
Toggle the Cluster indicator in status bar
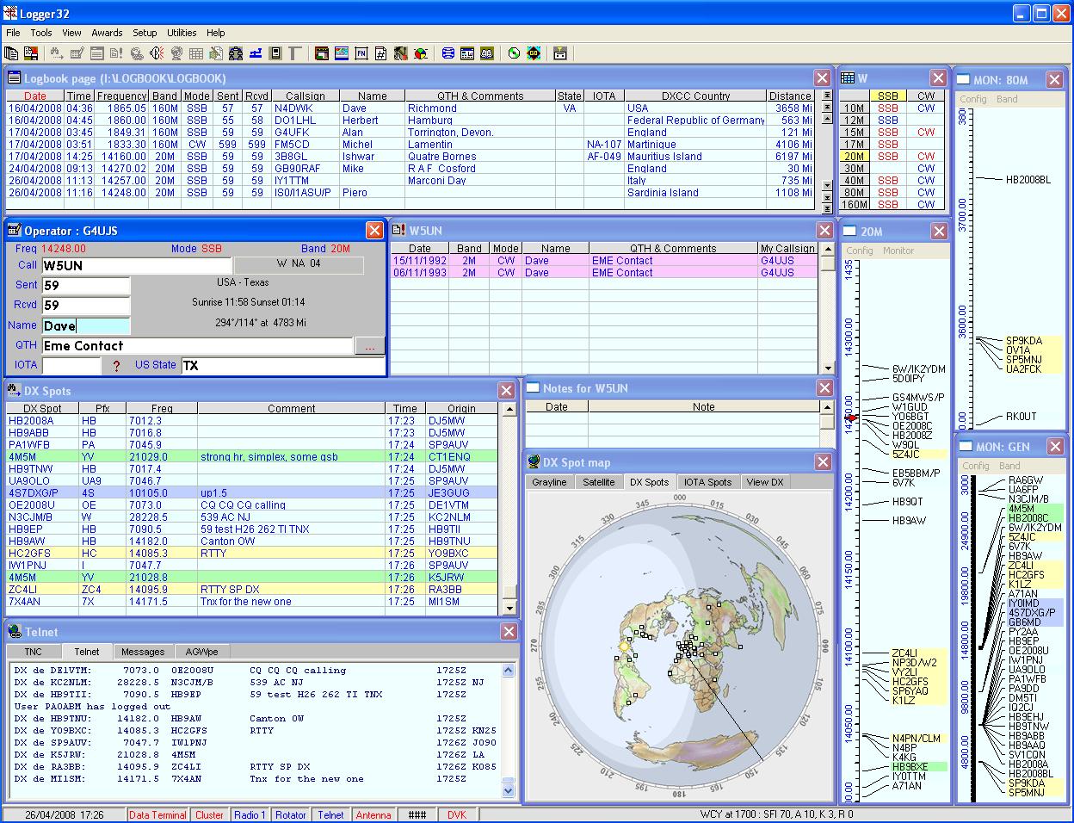click(209, 815)
